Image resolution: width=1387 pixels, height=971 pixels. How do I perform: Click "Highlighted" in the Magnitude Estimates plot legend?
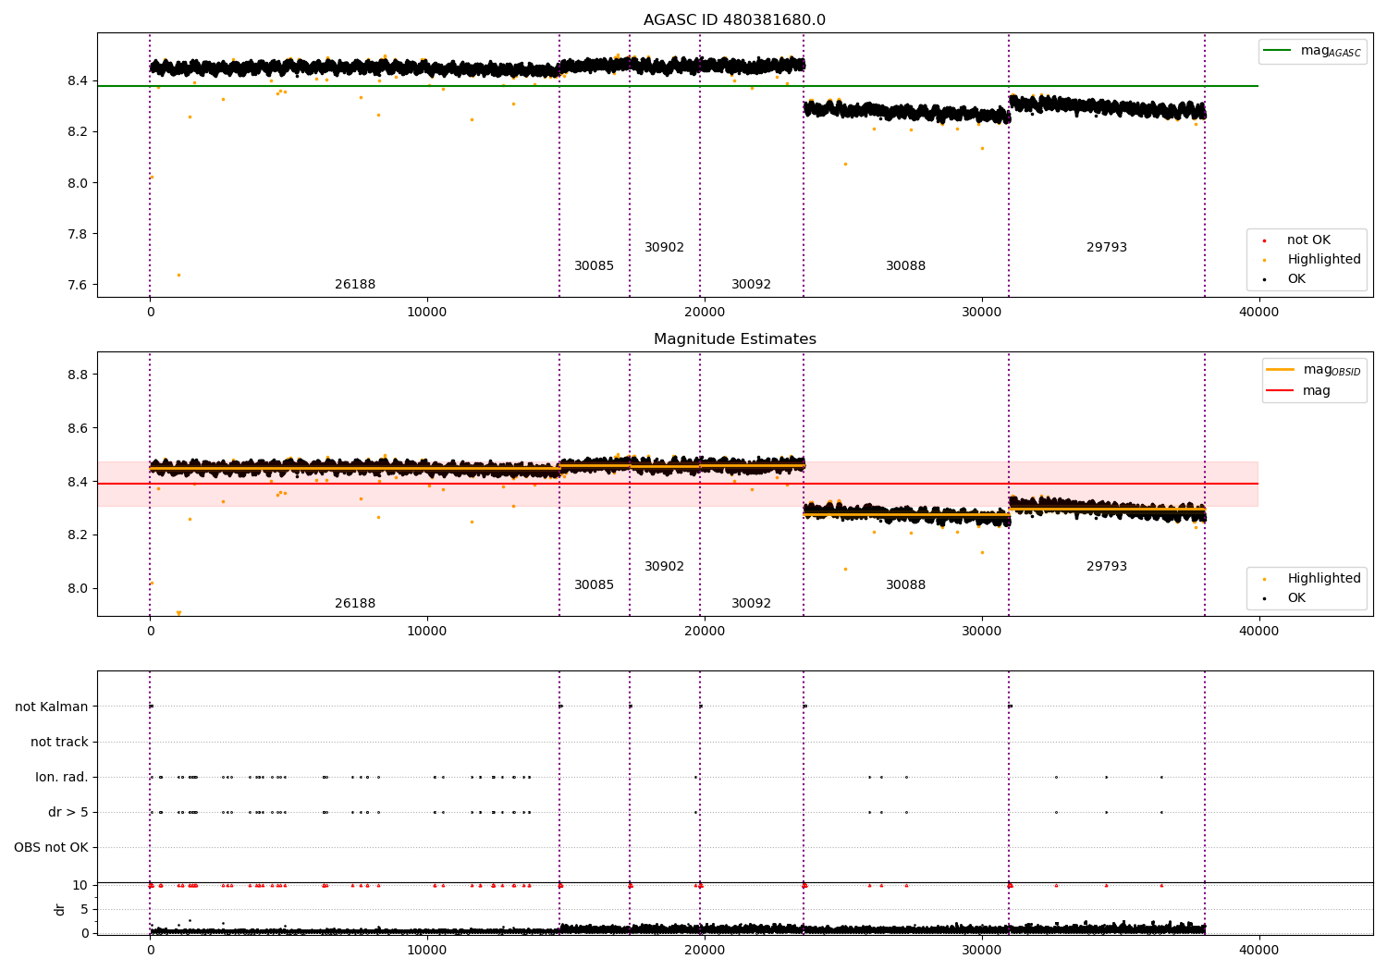(1324, 579)
